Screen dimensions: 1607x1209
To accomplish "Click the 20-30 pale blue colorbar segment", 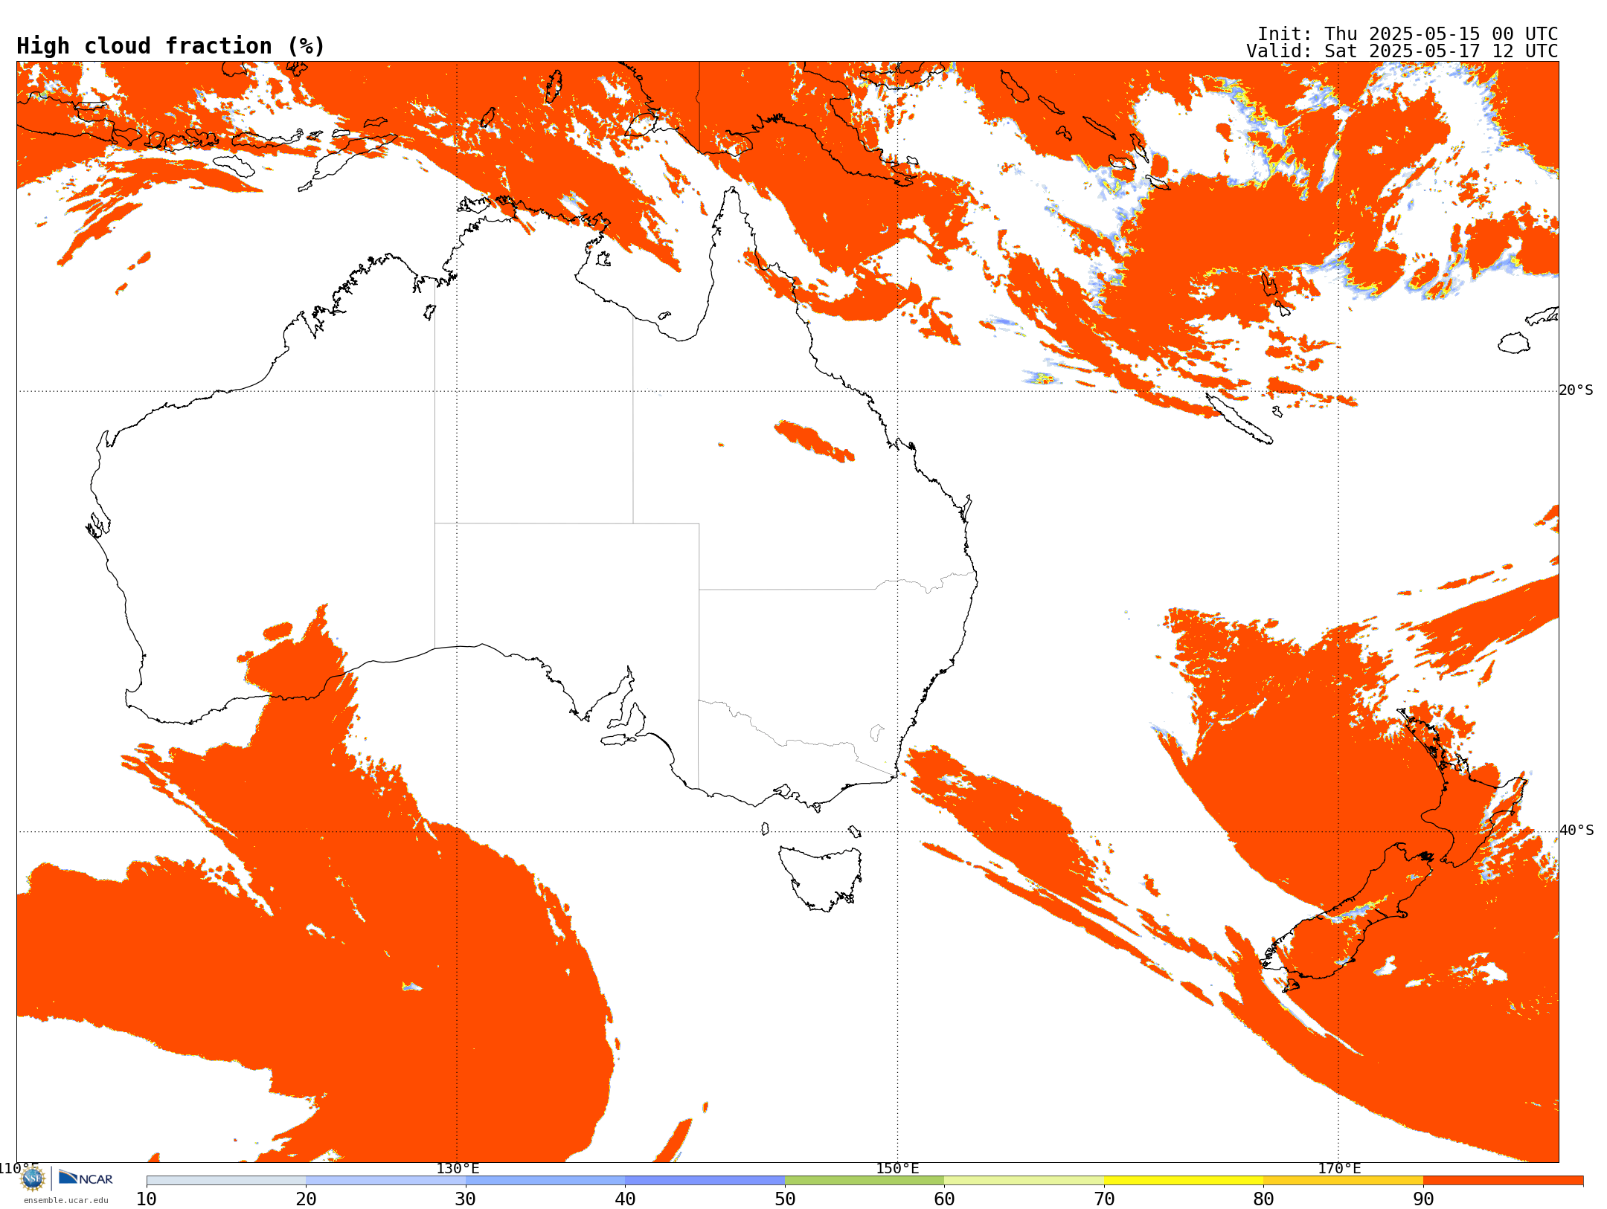I will click(385, 1181).
